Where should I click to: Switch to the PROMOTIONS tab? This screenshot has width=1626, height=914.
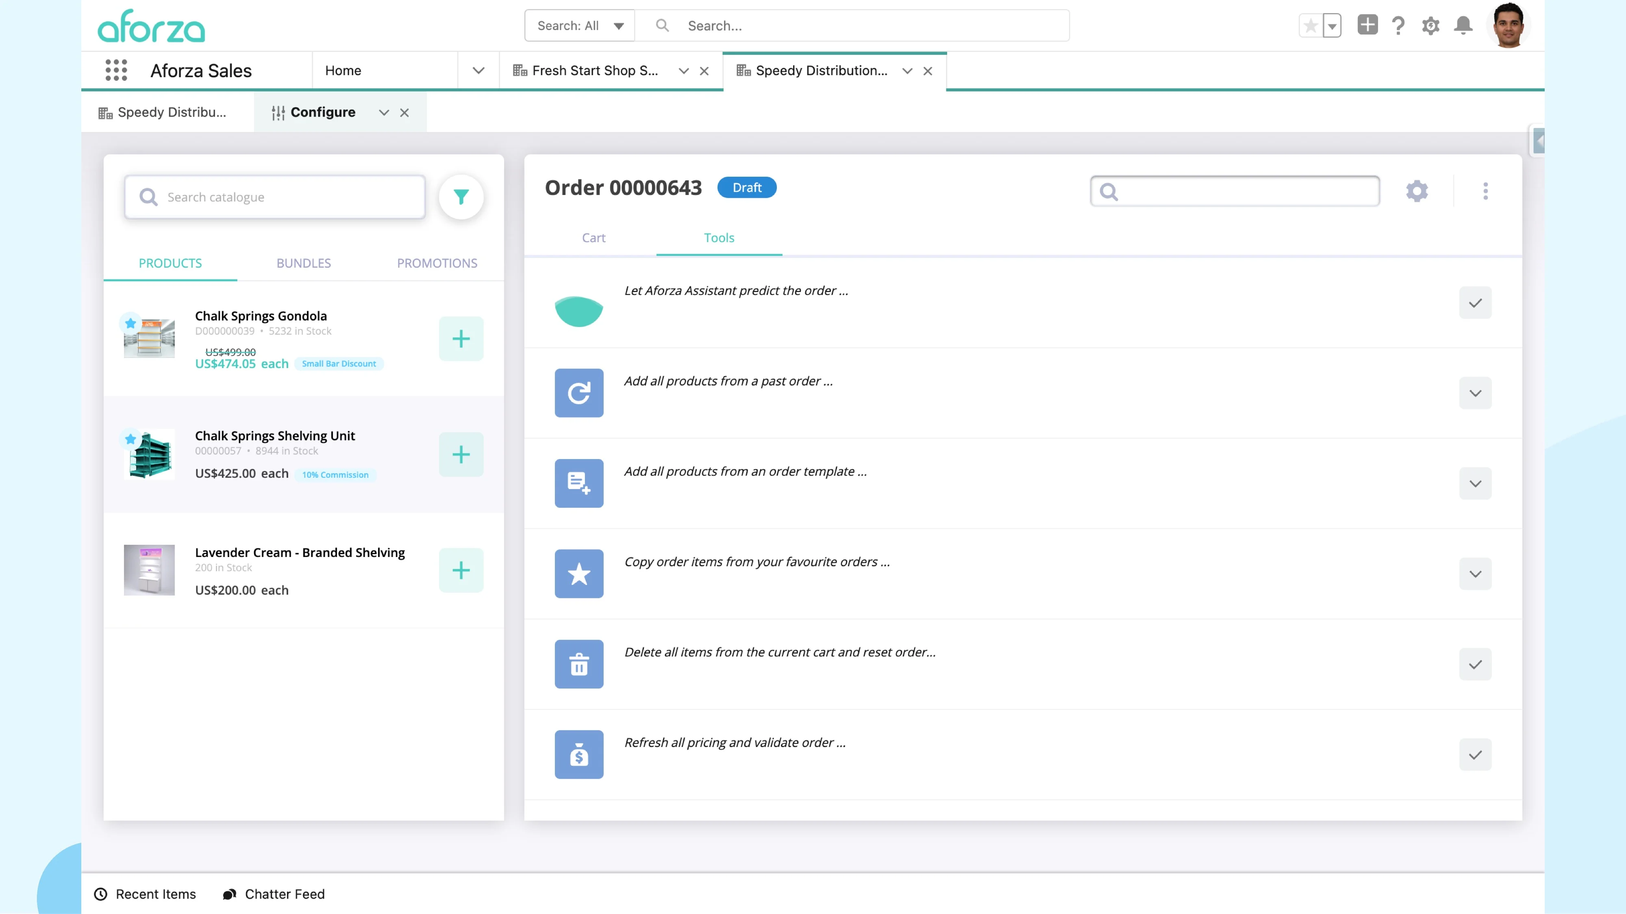click(x=437, y=263)
